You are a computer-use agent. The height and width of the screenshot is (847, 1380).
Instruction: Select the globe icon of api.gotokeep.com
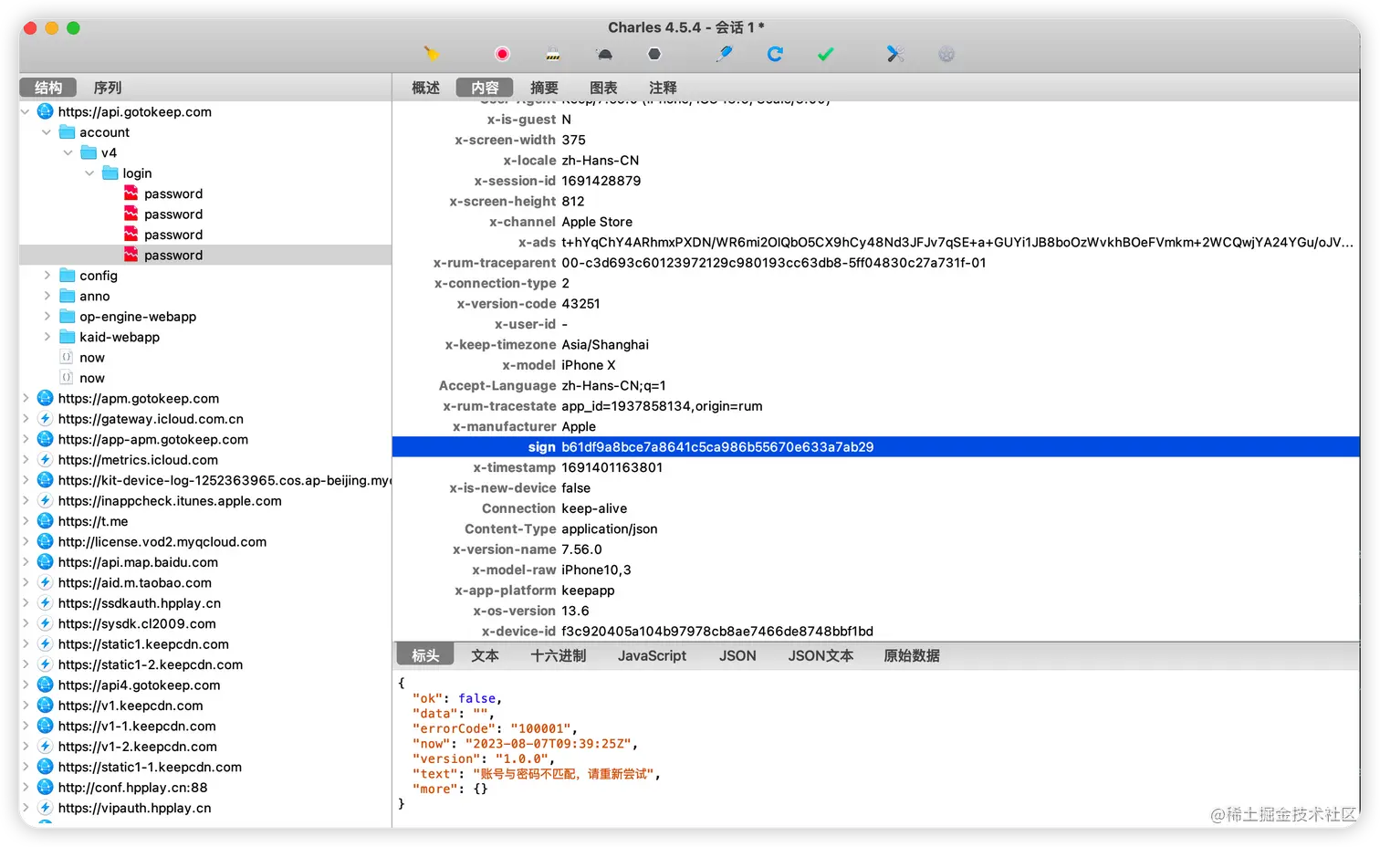click(x=45, y=111)
